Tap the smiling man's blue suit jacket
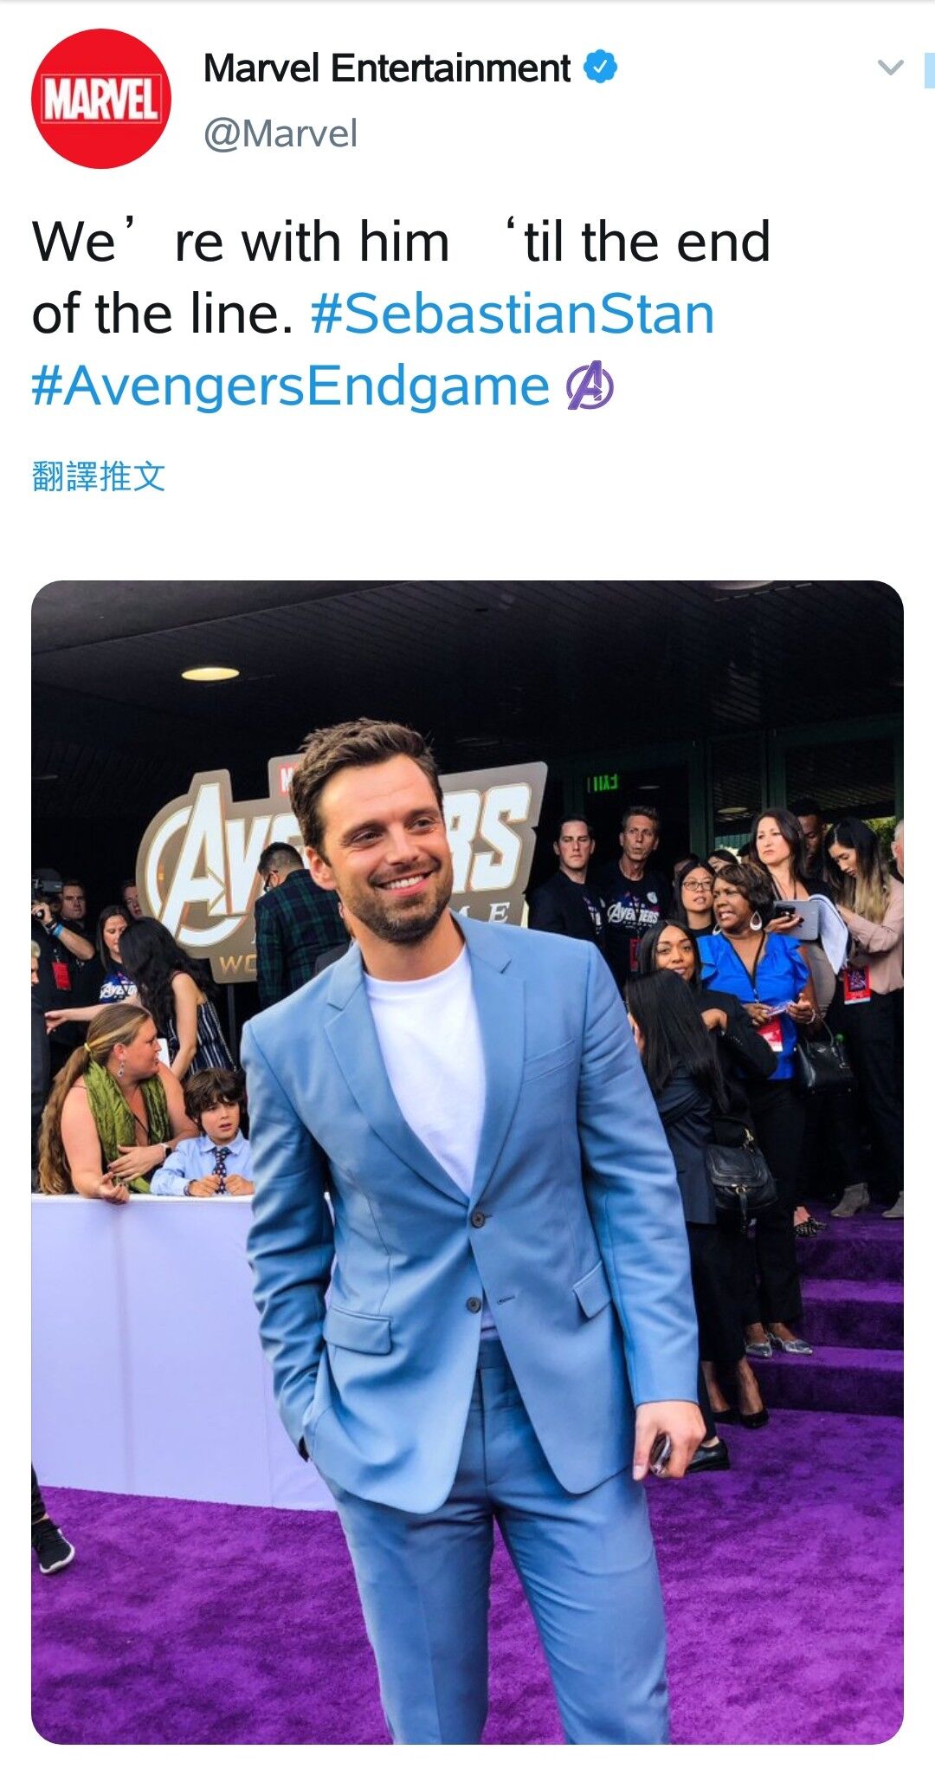Screen dimensions: 935x1782 click(x=472, y=1213)
